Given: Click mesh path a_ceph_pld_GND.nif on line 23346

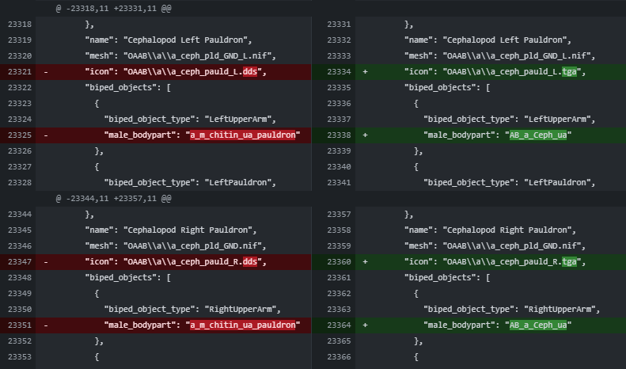Looking at the screenshot, I should point(192,246).
